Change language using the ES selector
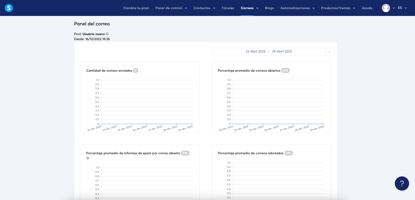415x200 pixels. [x=400, y=8]
